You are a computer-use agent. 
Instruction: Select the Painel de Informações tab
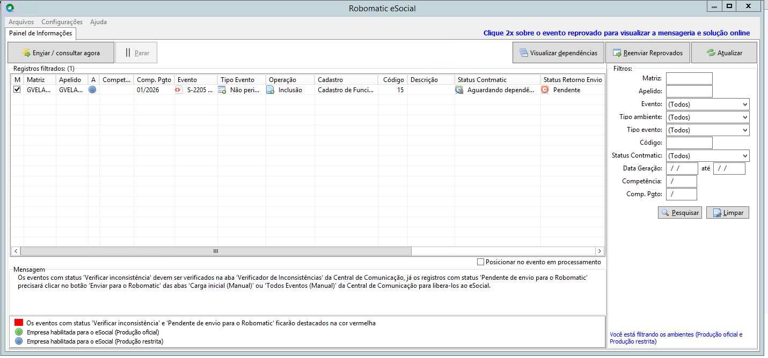click(x=41, y=33)
